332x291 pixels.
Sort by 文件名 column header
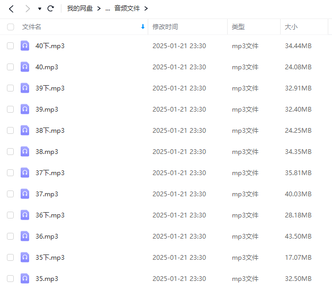pyautogui.click(x=32, y=27)
